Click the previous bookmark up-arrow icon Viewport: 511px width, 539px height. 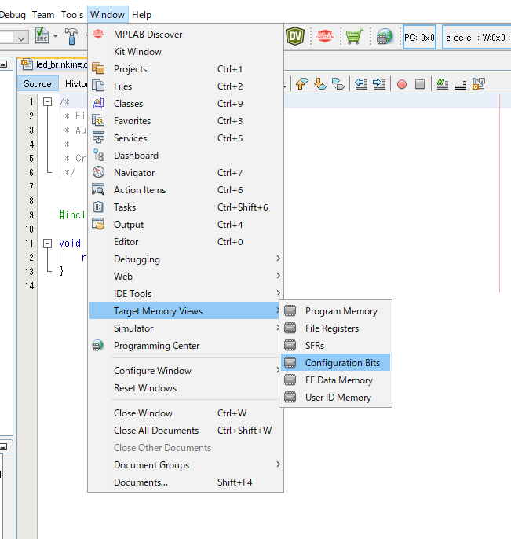pyautogui.click(x=301, y=84)
